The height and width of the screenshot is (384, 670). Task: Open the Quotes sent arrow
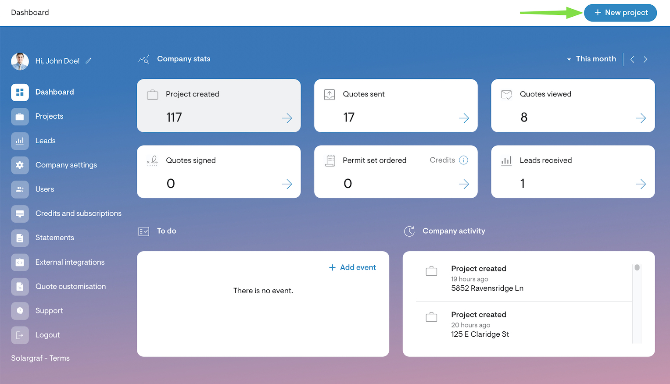[x=464, y=118]
